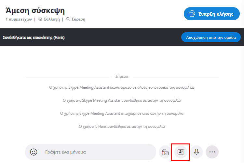Viewport: 244px width, 163px height.
Task: Open the Συλλογή gallery link
Action: (52, 19)
